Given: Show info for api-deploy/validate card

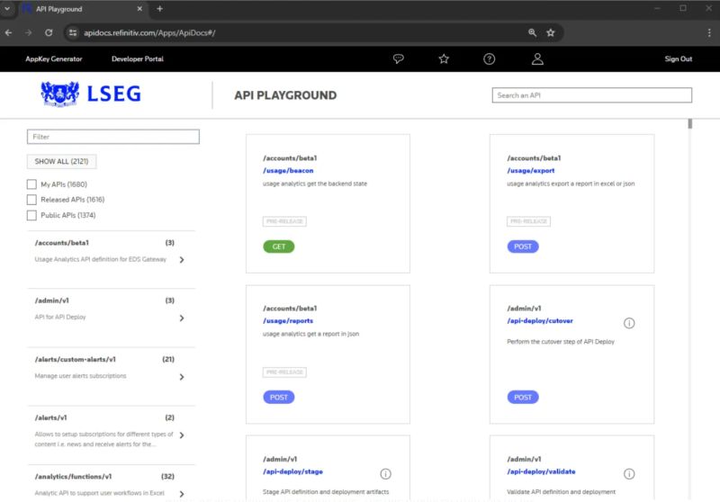Looking at the screenshot, I should pyautogui.click(x=629, y=473).
